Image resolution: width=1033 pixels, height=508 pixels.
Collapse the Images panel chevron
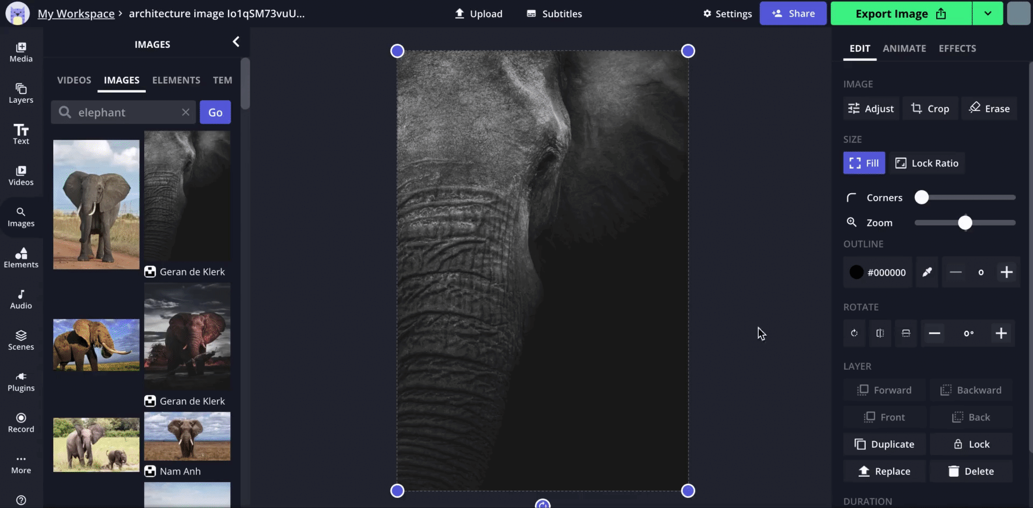(x=236, y=42)
